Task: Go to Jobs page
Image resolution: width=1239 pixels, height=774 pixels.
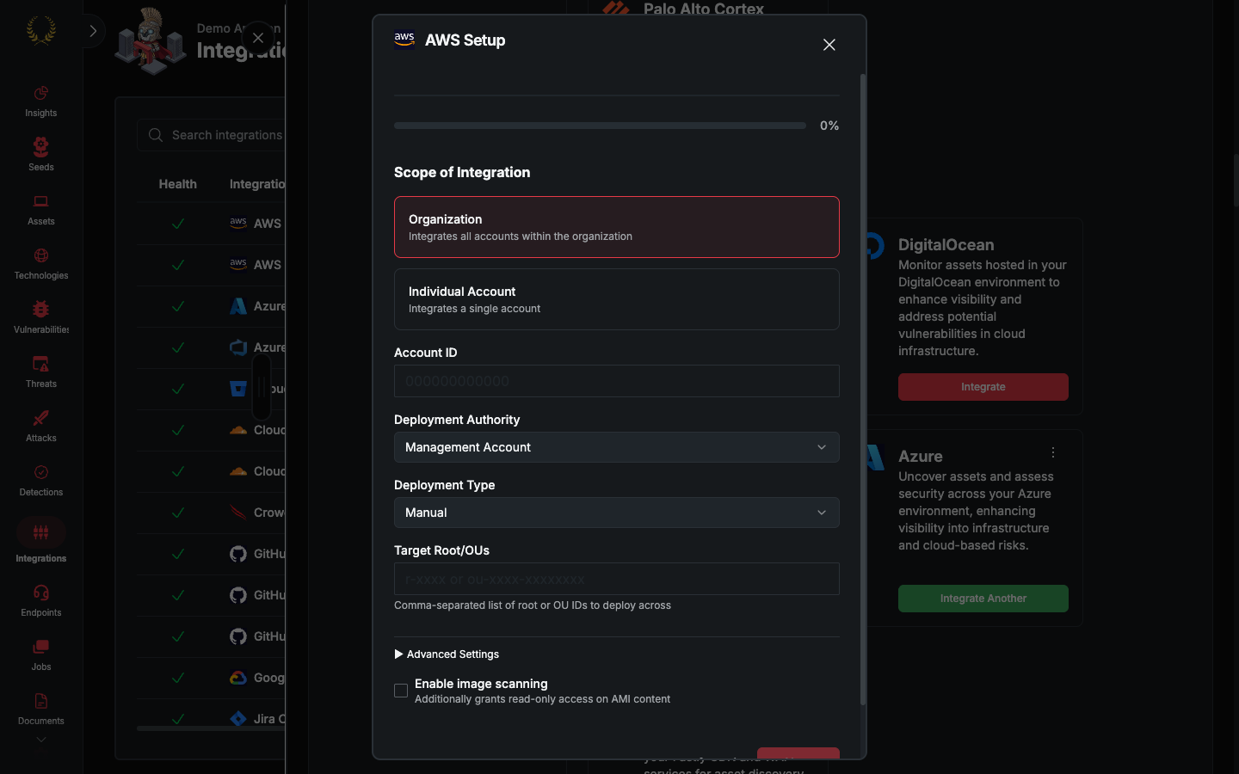Action: (x=40, y=655)
